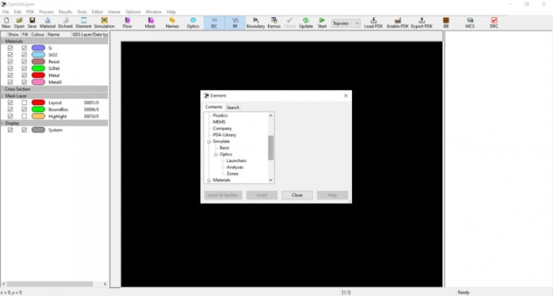Toggle the DC toolbar button
Viewport: 553px width, 296px height.
[214, 22]
